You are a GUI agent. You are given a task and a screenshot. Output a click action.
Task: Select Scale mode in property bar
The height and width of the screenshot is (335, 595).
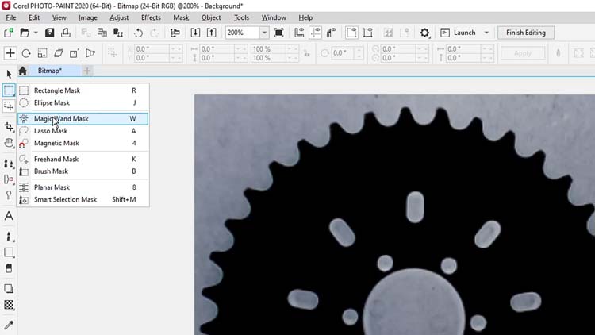click(x=42, y=53)
